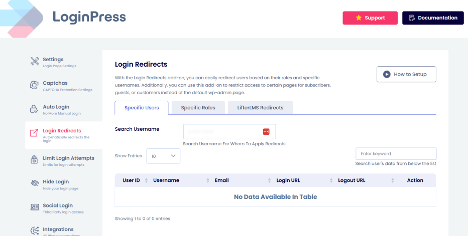The width and height of the screenshot is (468, 236).
Task: Click the Settings wrench icon in sidebar
Action: click(x=34, y=62)
